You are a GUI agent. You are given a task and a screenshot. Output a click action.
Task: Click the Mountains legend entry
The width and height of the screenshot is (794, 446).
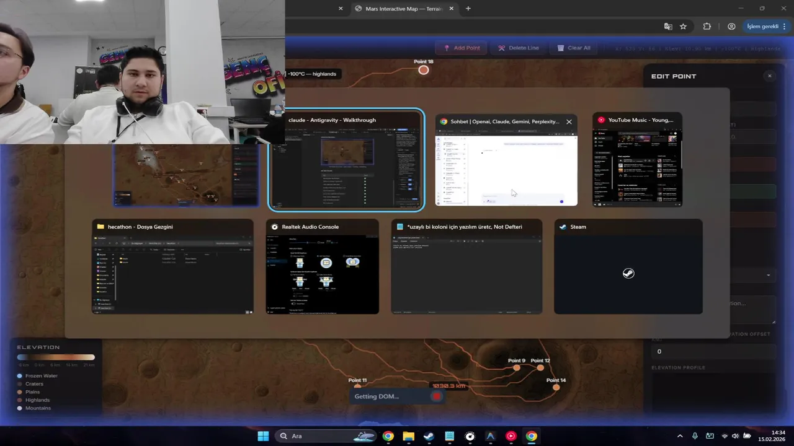click(34, 408)
